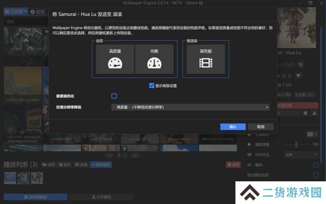Toggle the checkbox under the 翻转 option
This screenshot has height=204, width=326.
(316, 175)
